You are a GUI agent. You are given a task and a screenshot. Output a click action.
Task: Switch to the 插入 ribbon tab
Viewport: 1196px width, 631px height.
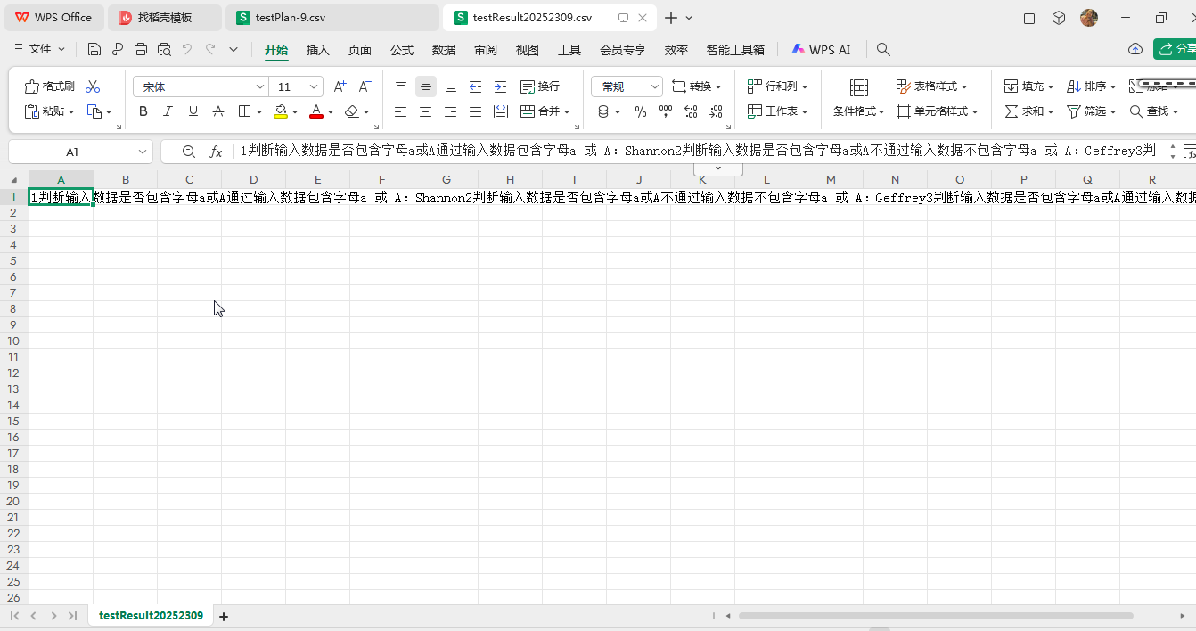[318, 50]
